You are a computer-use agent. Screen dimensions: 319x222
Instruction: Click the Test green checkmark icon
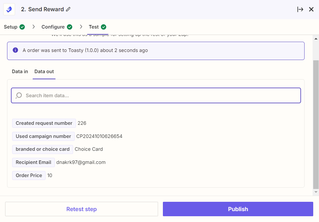click(x=104, y=27)
